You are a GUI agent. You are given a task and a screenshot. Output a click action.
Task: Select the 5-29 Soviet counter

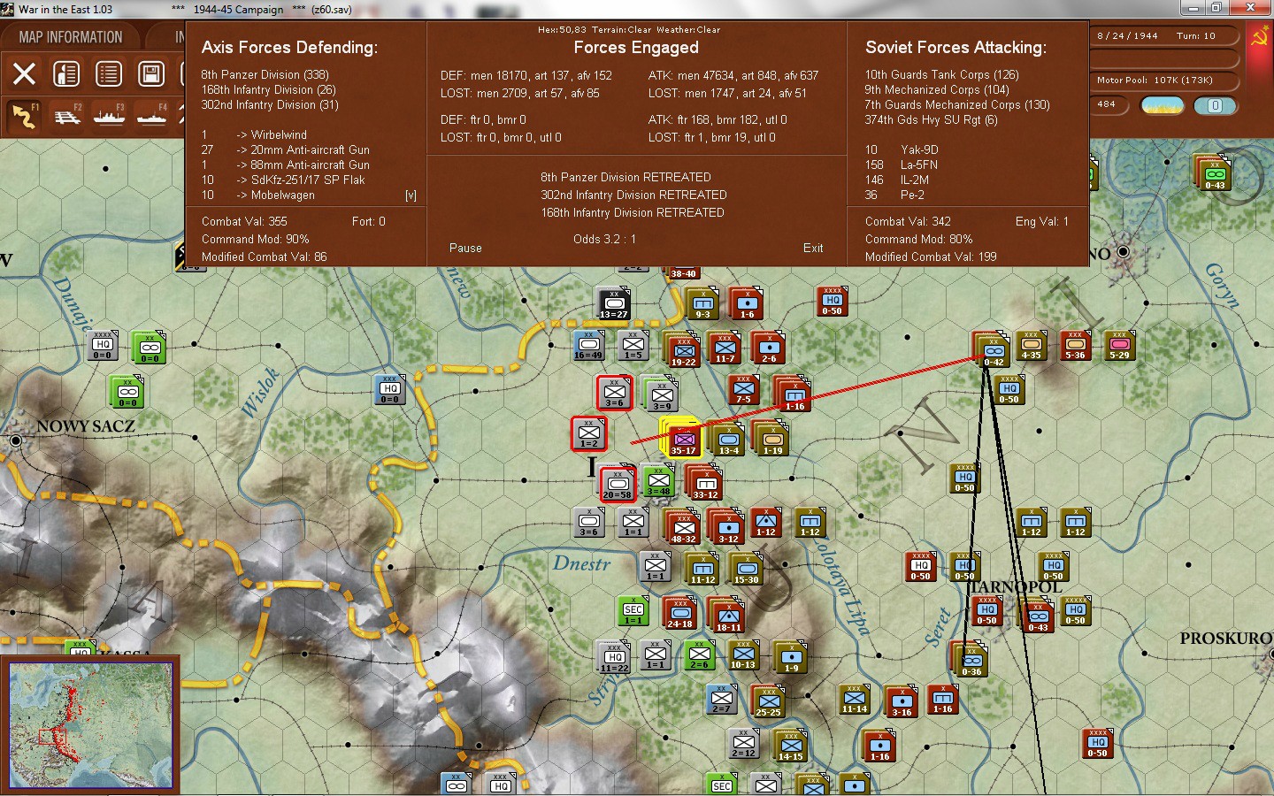coord(1119,346)
